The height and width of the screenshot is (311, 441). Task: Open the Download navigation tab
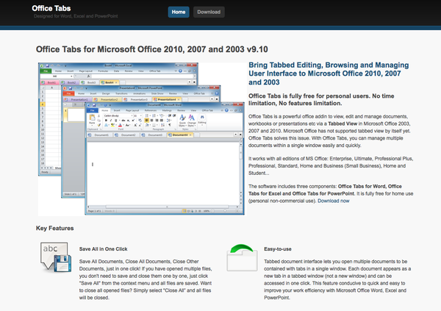pyautogui.click(x=209, y=12)
